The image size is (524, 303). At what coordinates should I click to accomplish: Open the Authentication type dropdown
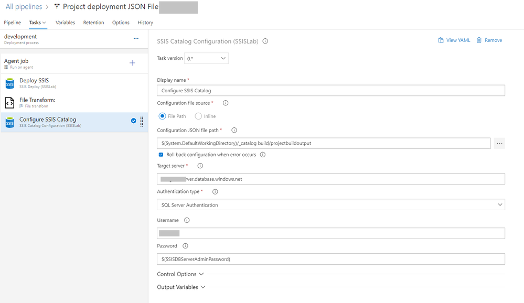(x=330, y=205)
